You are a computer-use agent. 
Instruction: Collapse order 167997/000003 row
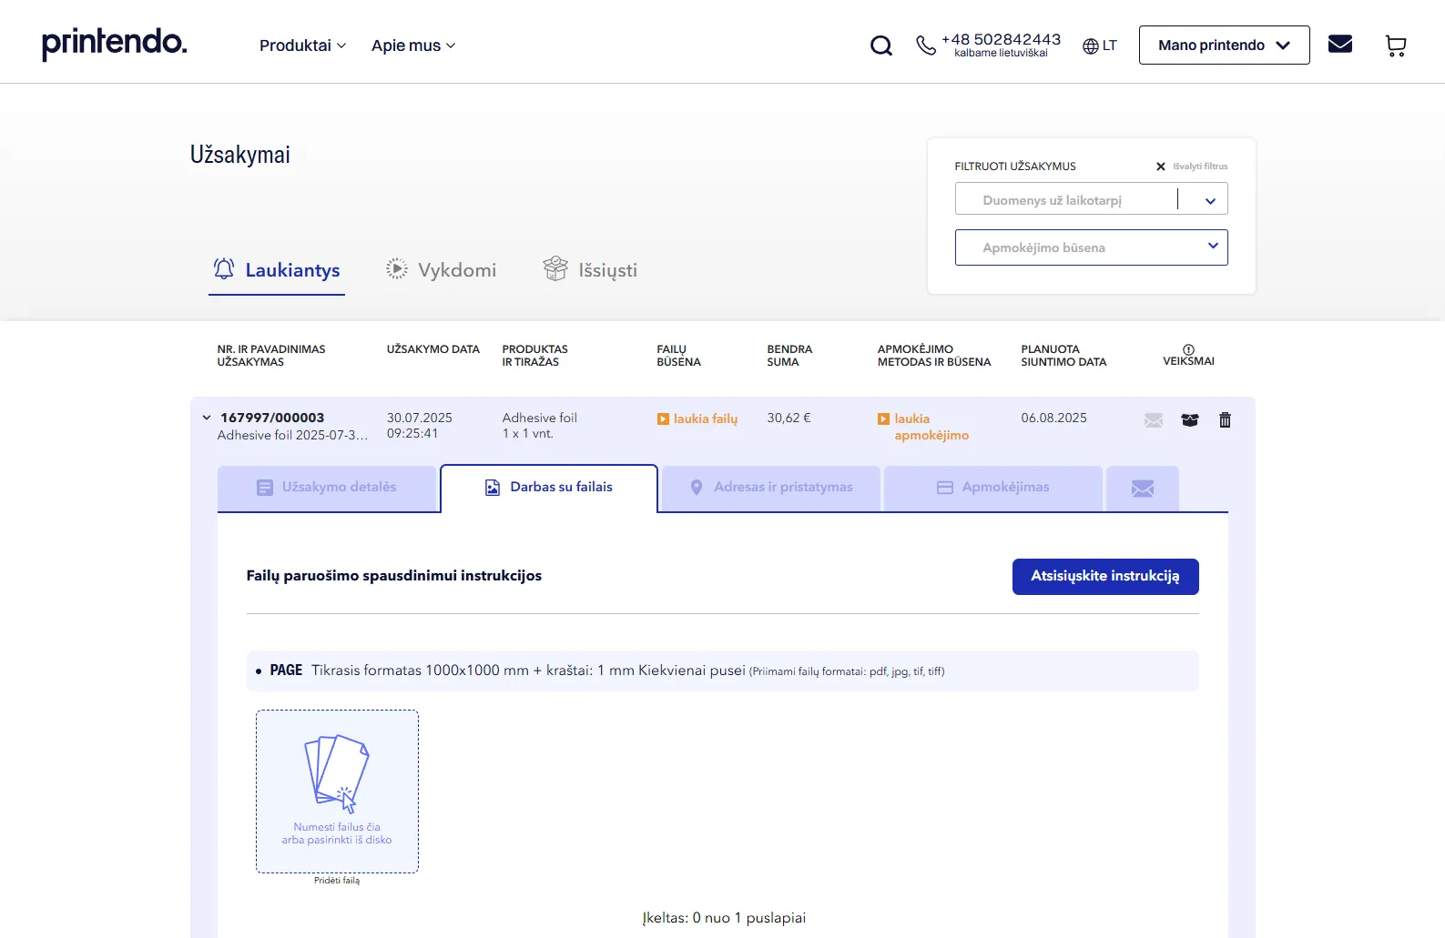click(x=207, y=418)
